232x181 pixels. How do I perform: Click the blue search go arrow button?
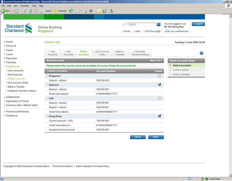click(x=159, y=24)
